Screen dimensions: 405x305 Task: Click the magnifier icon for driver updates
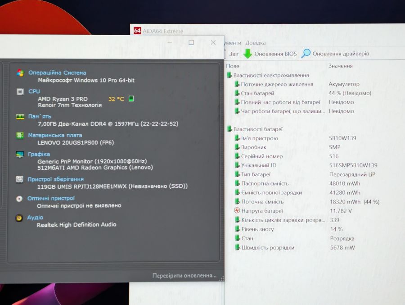coord(306,53)
